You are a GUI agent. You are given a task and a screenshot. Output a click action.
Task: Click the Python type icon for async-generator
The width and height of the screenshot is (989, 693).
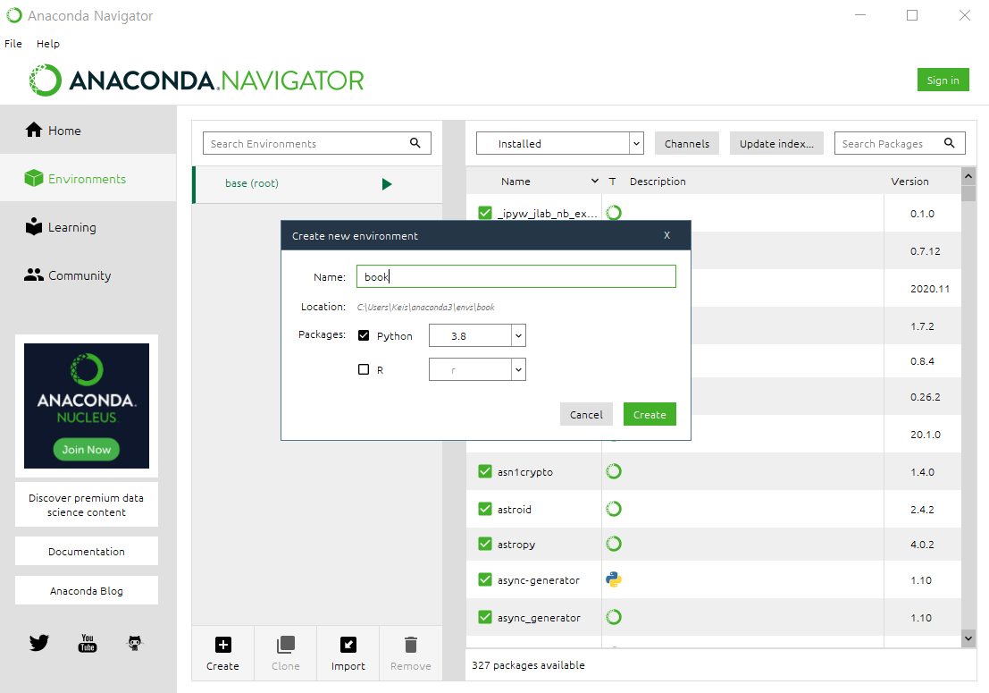click(614, 579)
